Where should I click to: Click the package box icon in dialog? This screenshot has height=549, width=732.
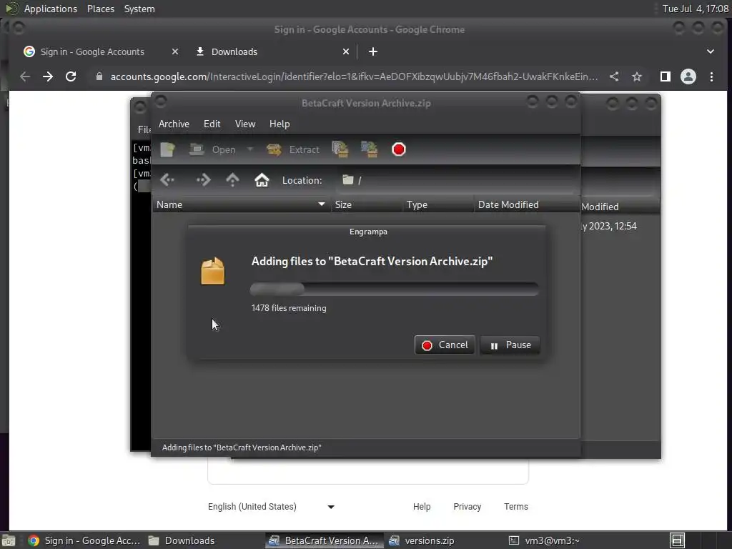[x=213, y=271]
